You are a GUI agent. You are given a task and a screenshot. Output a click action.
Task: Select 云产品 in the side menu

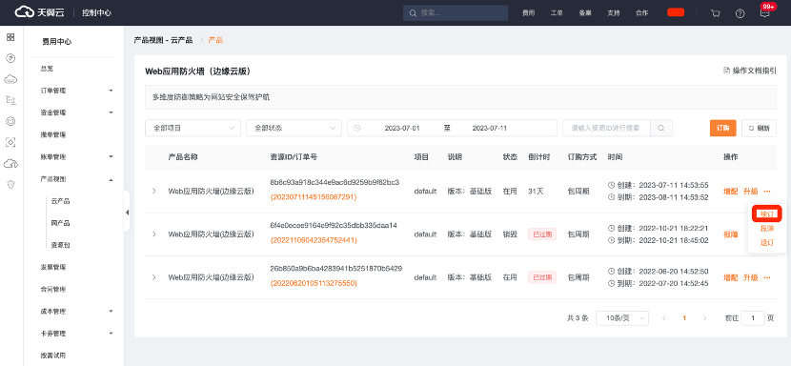61,201
